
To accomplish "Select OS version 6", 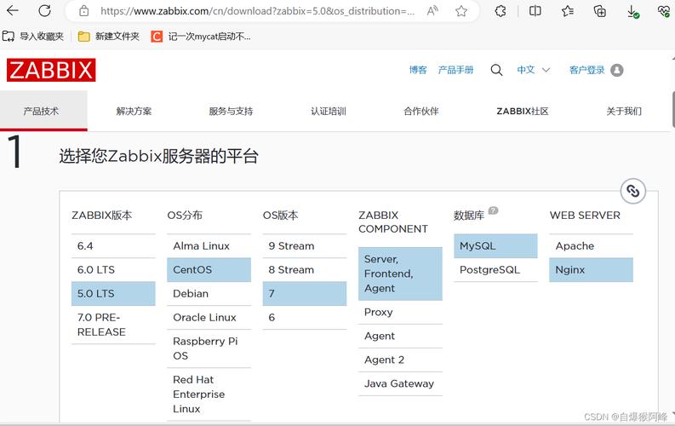I will (305, 318).
